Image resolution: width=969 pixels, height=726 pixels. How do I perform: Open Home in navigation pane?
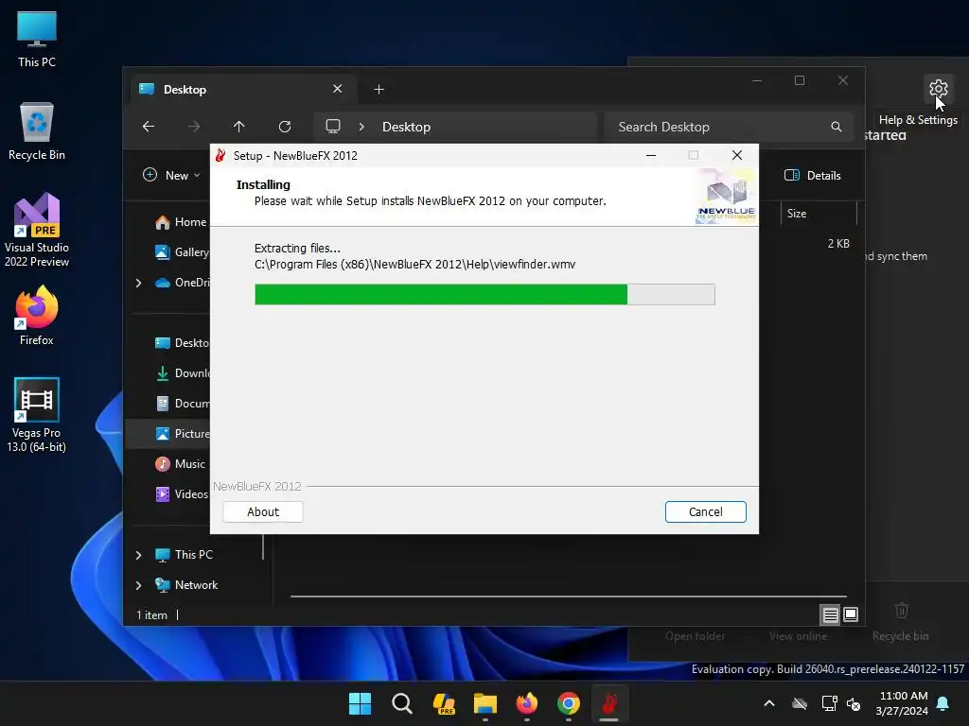[x=181, y=222]
